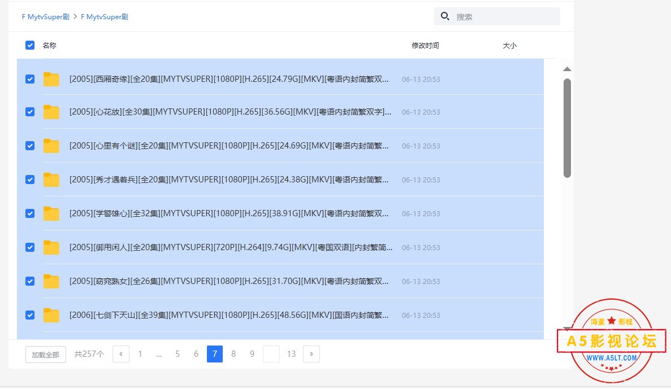Open folder icon for 御用闲人
The width and height of the screenshot is (671, 389).
[51, 247]
